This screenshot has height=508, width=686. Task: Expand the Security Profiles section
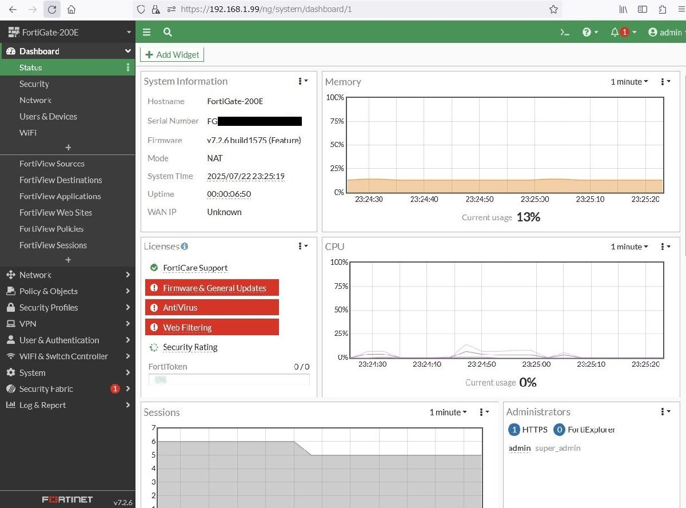tap(68, 307)
